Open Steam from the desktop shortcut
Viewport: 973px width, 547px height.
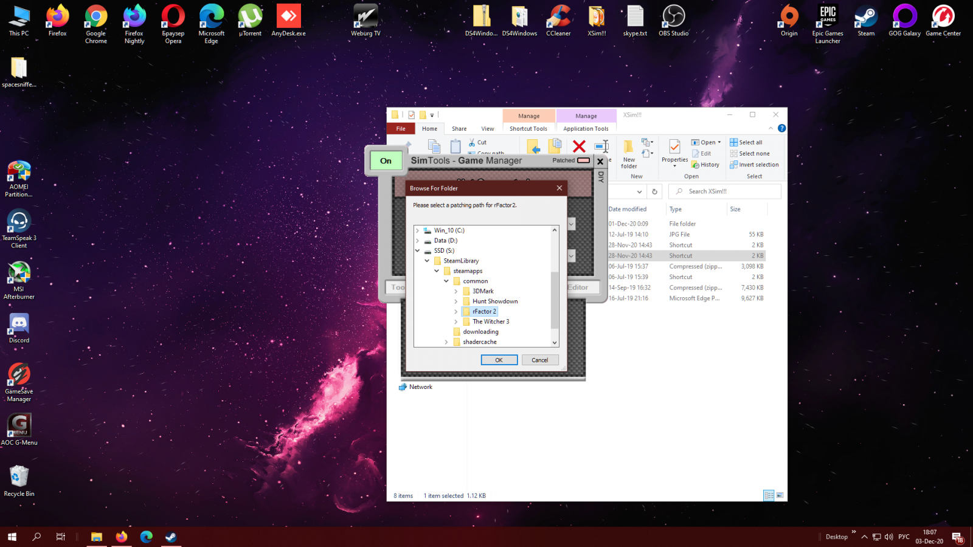(x=866, y=21)
